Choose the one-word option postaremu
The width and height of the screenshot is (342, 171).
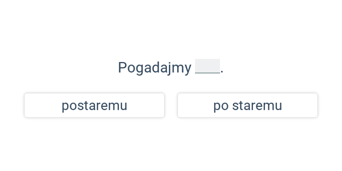pos(94,105)
